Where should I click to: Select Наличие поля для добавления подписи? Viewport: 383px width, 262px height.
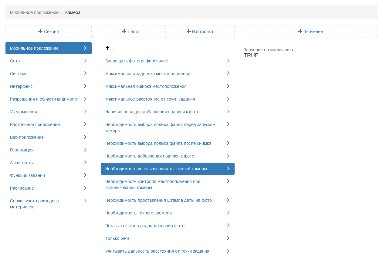pyautogui.click(x=168, y=112)
